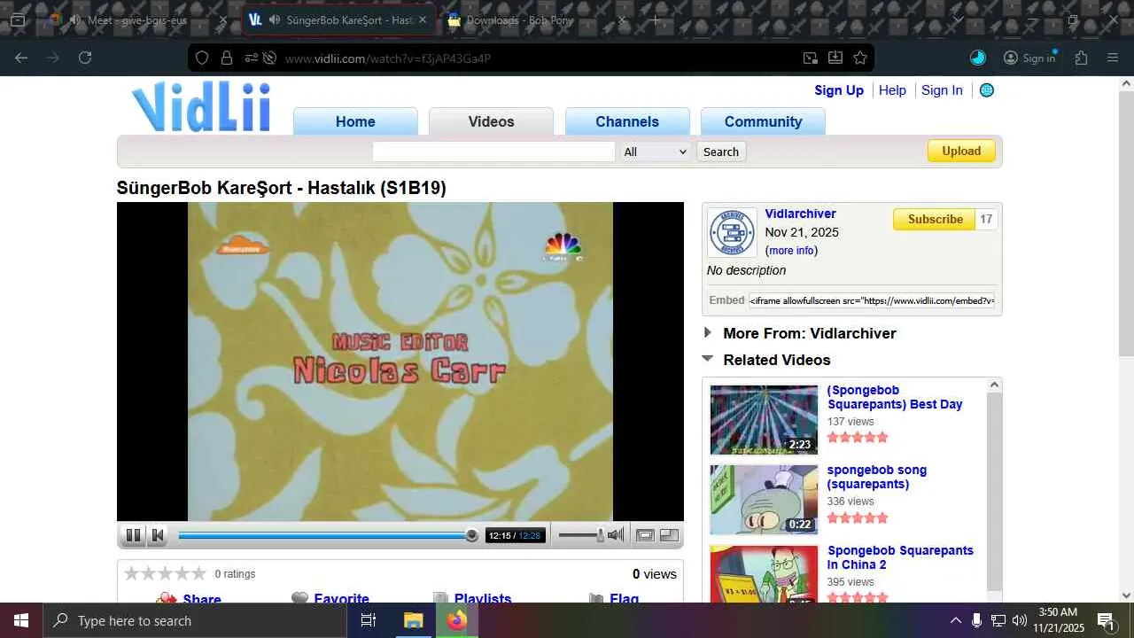Open the VidLii Sign In link
The image size is (1134, 638).
coord(942,90)
